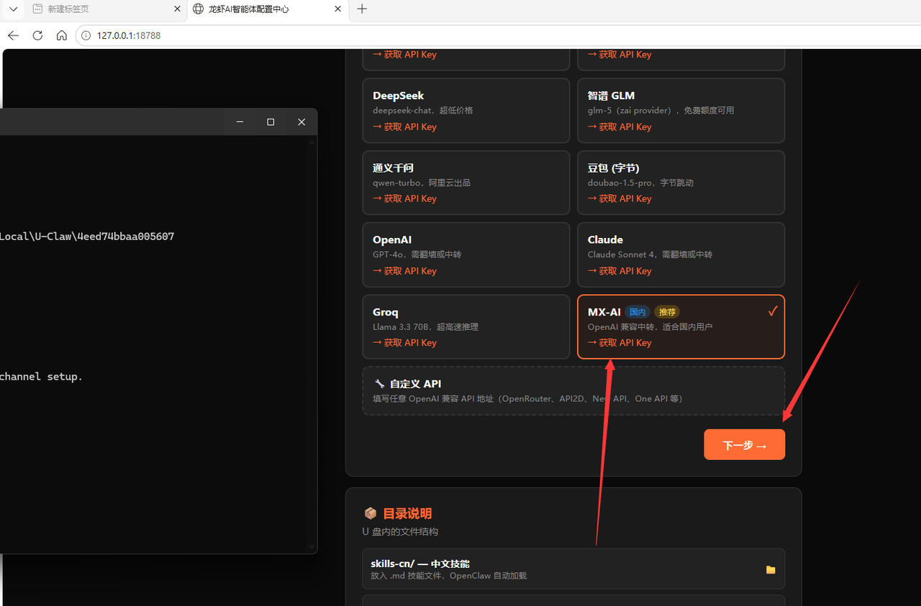Open 获取 API Key link under DeepSeek

[404, 127]
